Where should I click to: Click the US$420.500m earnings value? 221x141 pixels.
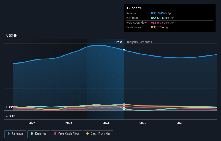click(160, 18)
